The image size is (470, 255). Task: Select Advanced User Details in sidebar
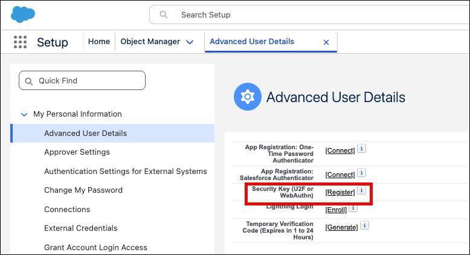coord(112,133)
